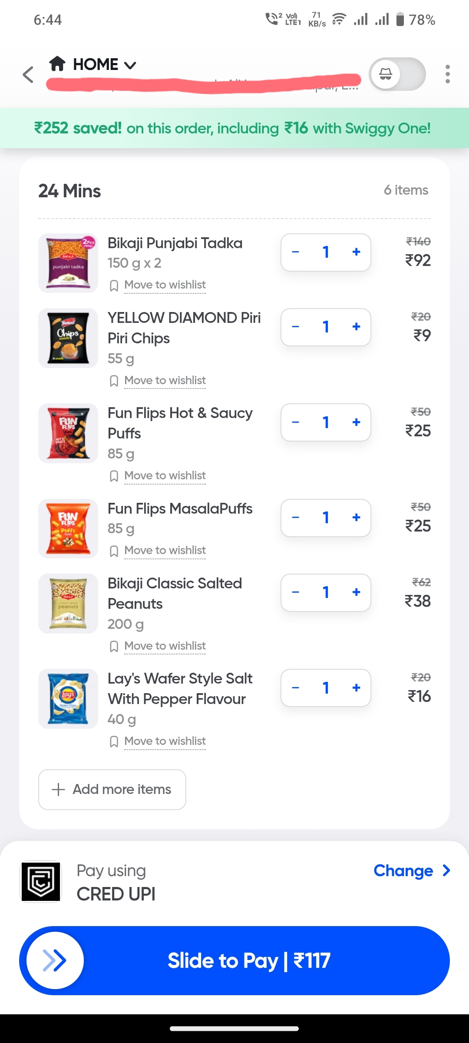
Task: Open the three-dot overflow menu
Action: (x=447, y=74)
